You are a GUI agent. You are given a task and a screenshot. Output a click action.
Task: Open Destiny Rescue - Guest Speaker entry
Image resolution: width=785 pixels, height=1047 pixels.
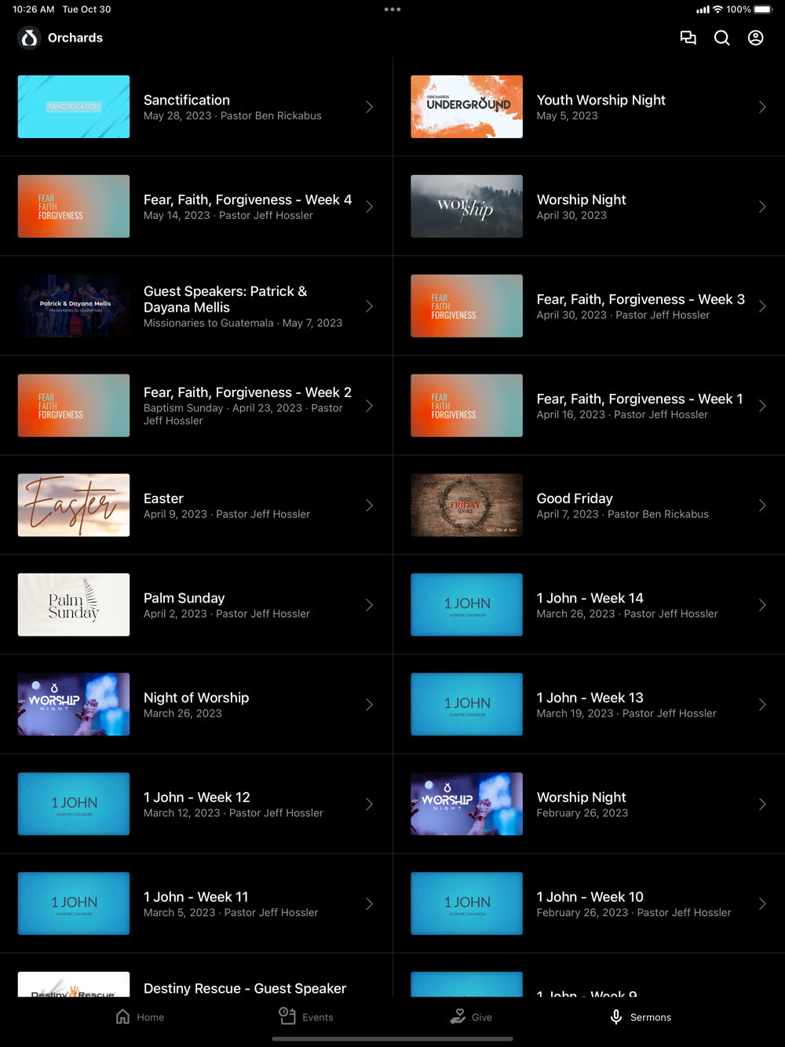[x=196, y=976]
